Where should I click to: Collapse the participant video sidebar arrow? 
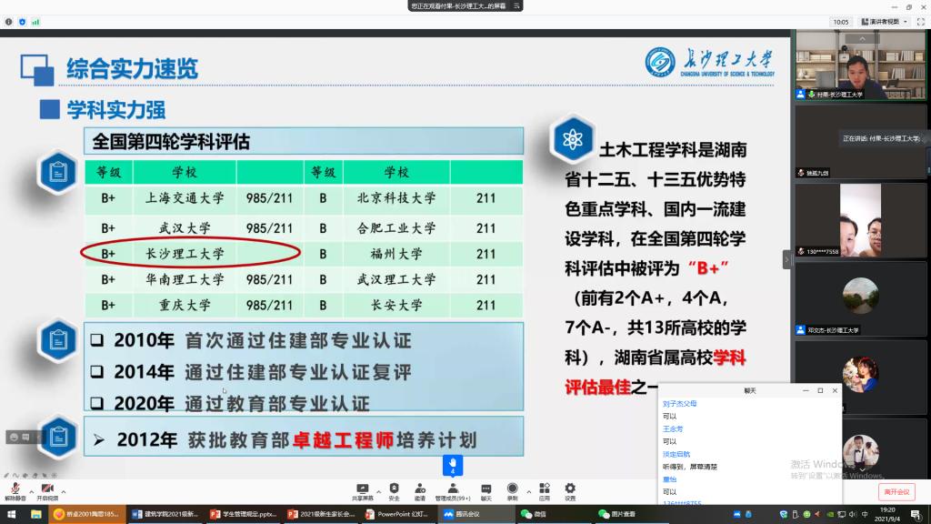pos(787,259)
